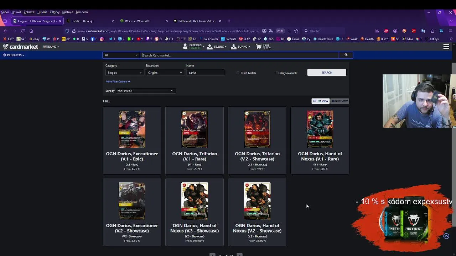Open the ebay bookmark
The height and width of the screenshot is (256, 456).
35,39
